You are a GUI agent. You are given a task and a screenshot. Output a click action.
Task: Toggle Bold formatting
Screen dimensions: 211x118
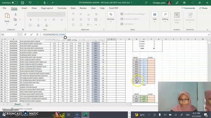(x=31, y=20)
